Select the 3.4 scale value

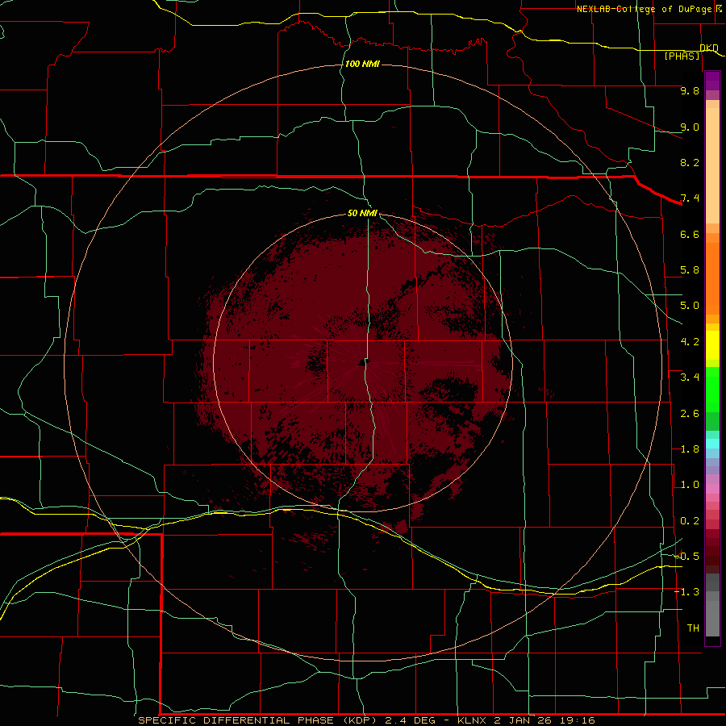pos(690,378)
